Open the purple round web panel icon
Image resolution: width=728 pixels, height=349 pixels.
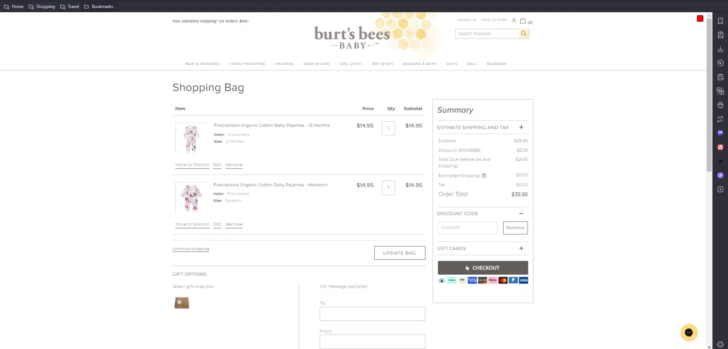(720, 175)
